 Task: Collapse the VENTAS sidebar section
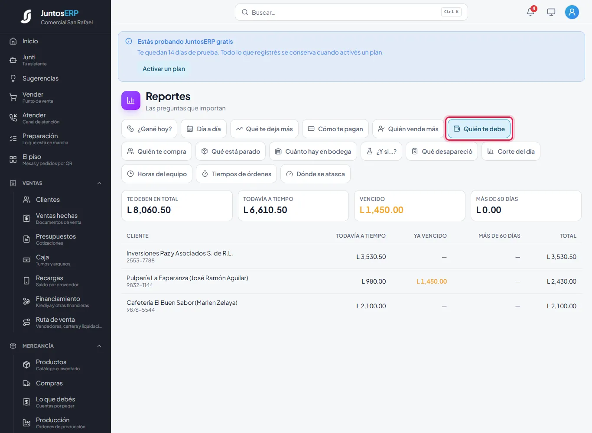point(99,183)
